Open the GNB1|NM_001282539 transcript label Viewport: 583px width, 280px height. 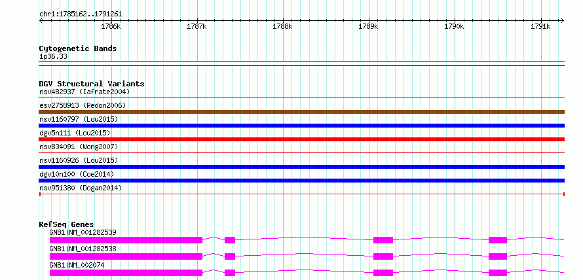point(83,232)
